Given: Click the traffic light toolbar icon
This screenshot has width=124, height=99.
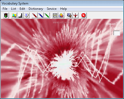Looking at the screenshot, I should point(6,15).
